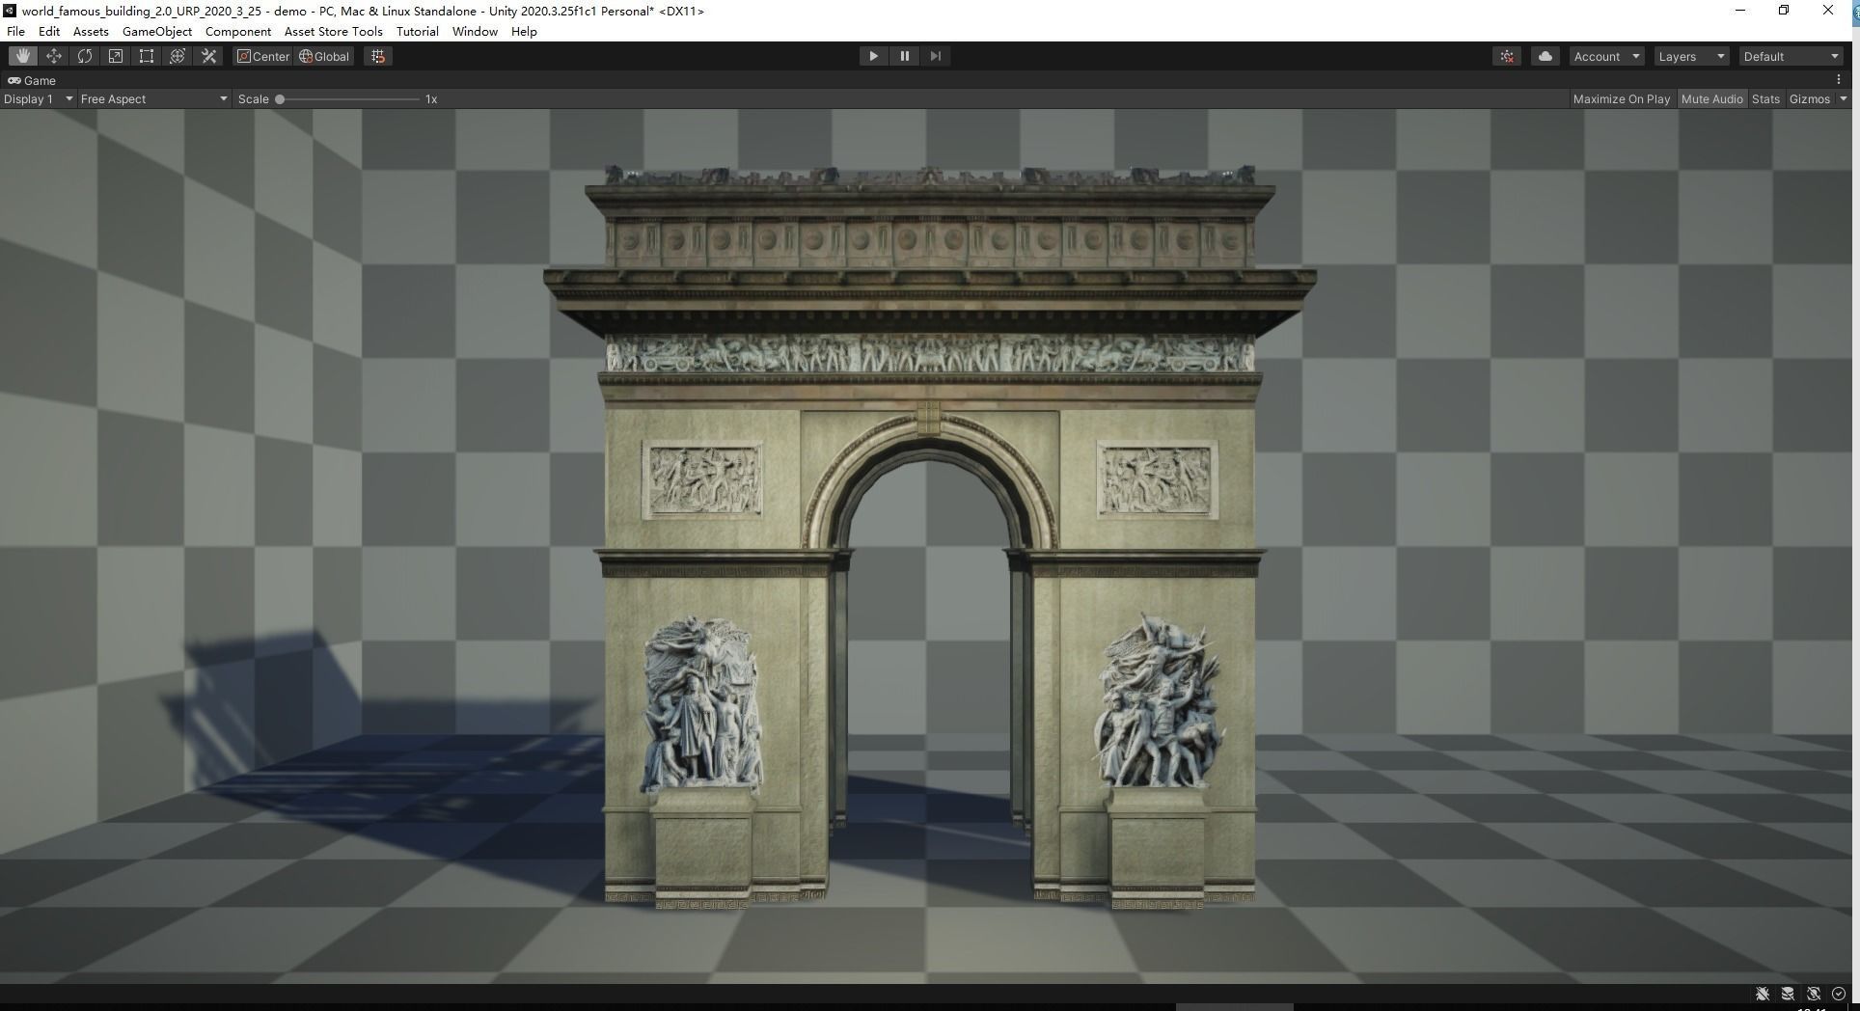This screenshot has height=1011, width=1860.
Task: Open the cloud services icon
Action: tap(1545, 56)
